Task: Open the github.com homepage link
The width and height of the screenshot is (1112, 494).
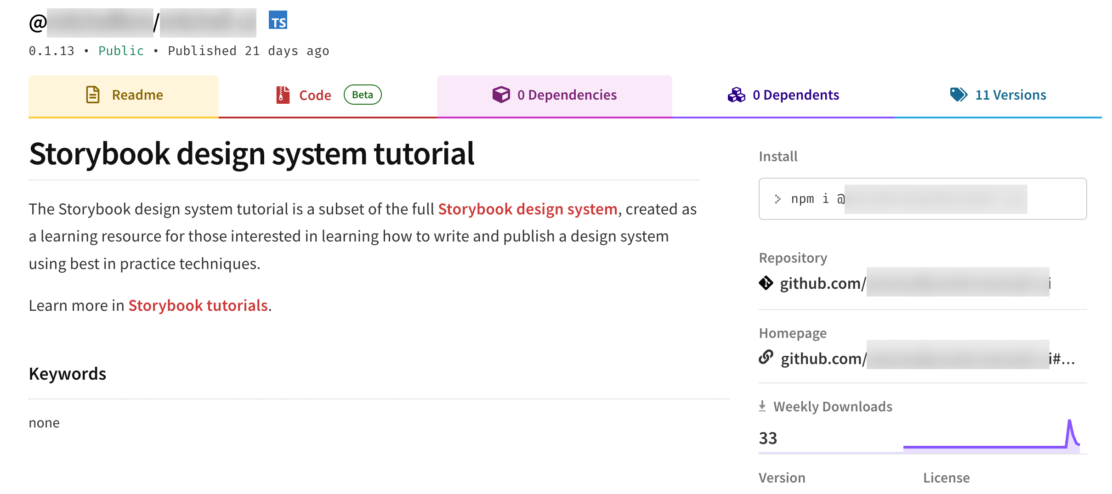Action: 927,358
